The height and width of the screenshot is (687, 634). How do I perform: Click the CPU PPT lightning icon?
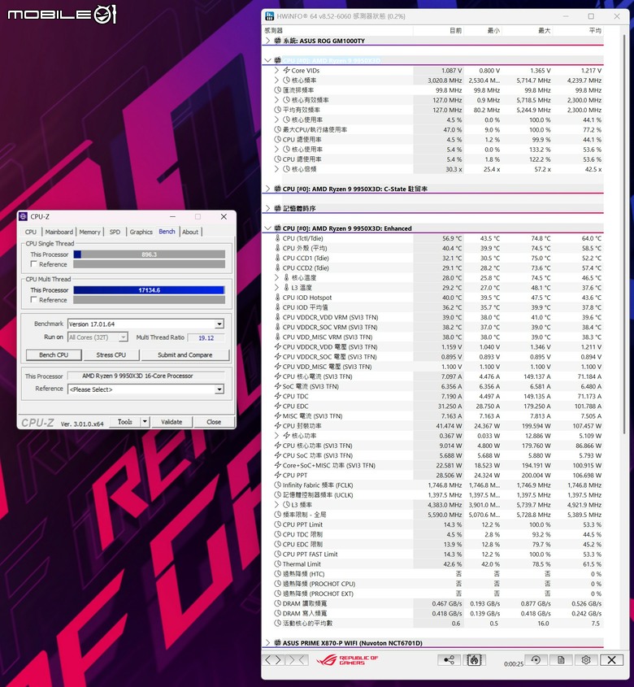(x=277, y=475)
